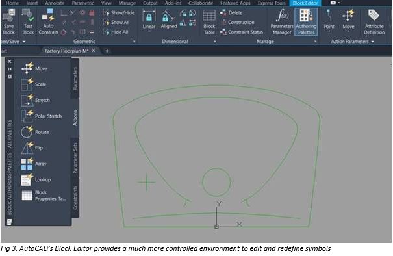This screenshot has width=393, height=256.
Task: Pick the Polar Stretch action
Action: (42, 116)
